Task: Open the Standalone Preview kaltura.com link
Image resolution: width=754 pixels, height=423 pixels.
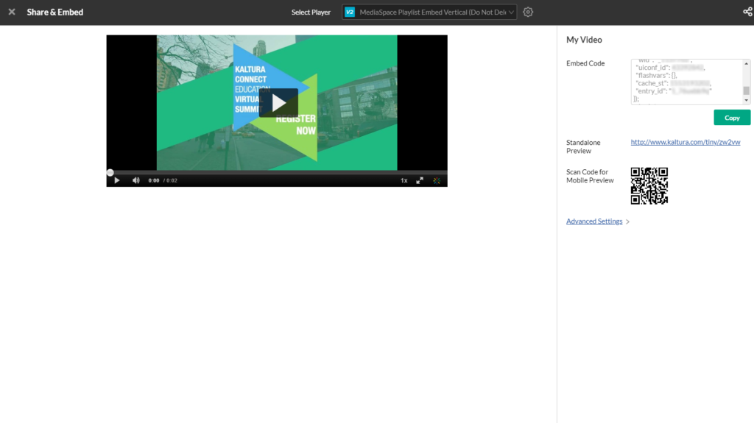Action: (x=686, y=142)
